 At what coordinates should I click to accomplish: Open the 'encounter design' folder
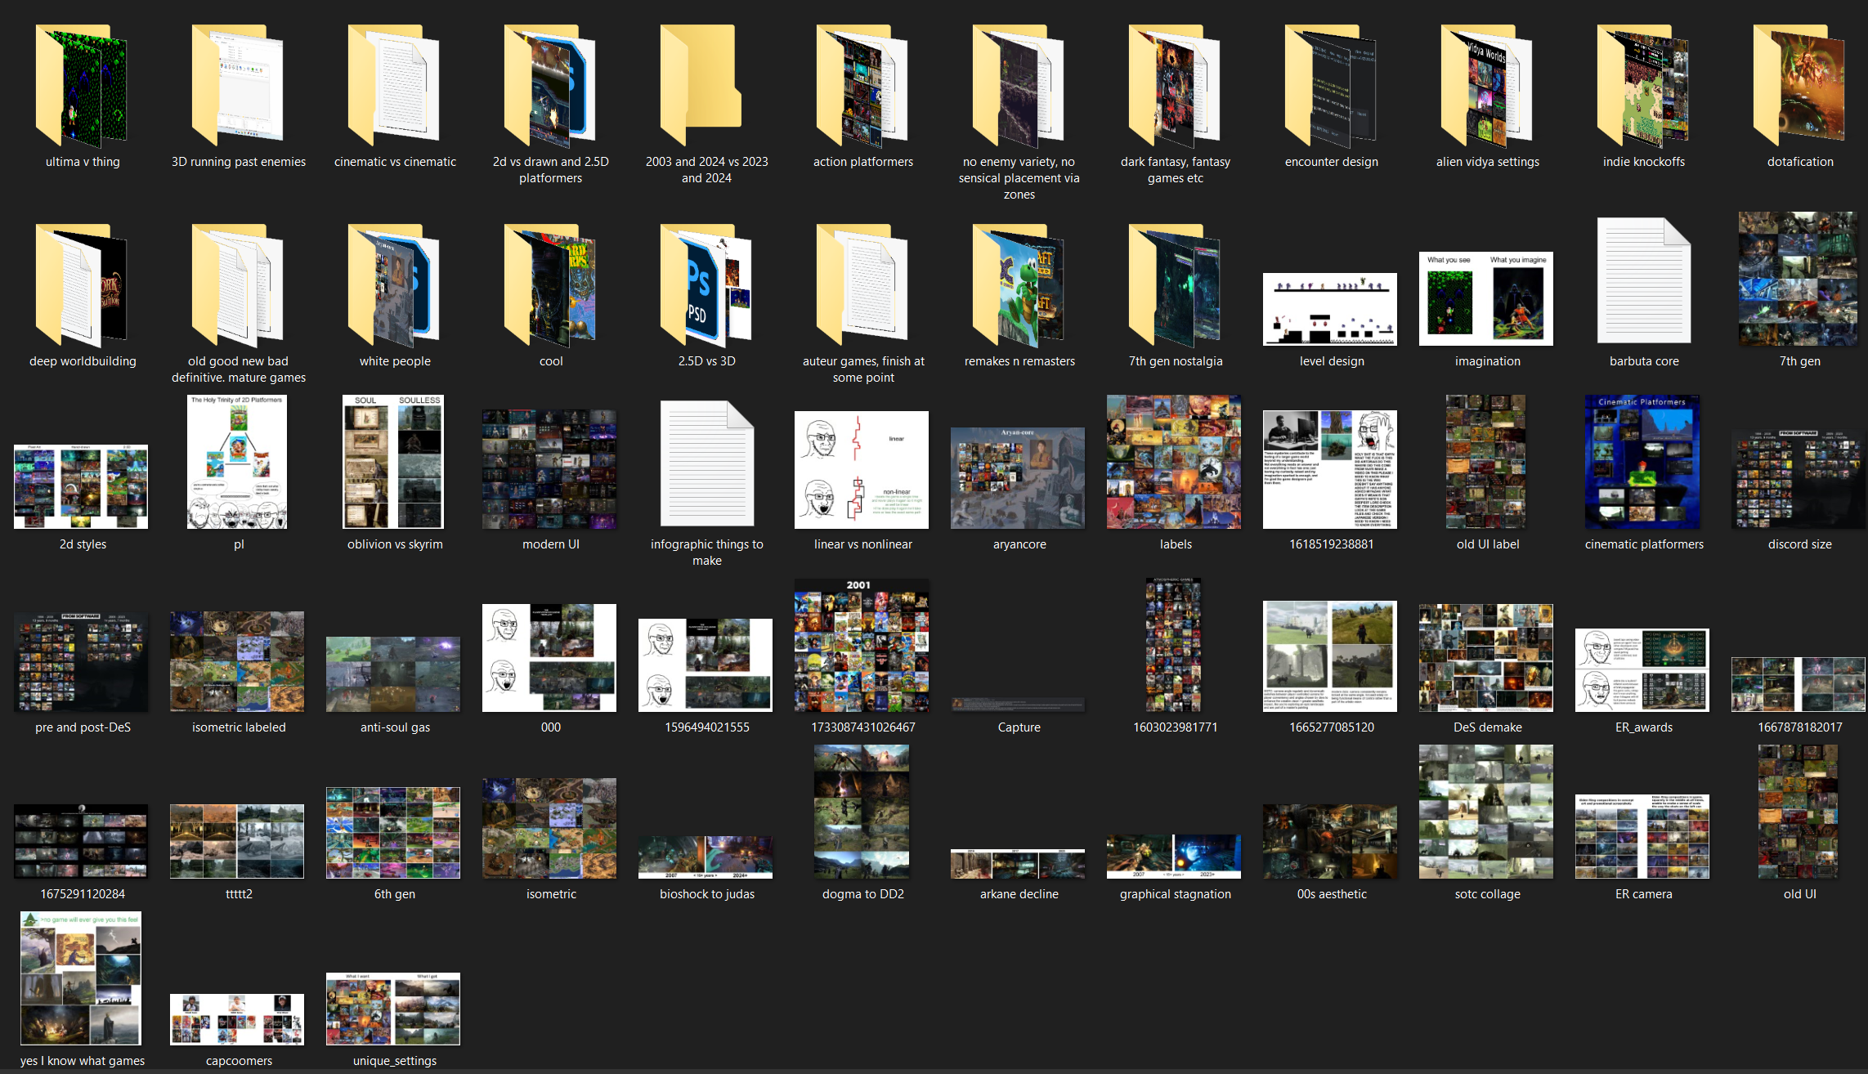click(1331, 85)
